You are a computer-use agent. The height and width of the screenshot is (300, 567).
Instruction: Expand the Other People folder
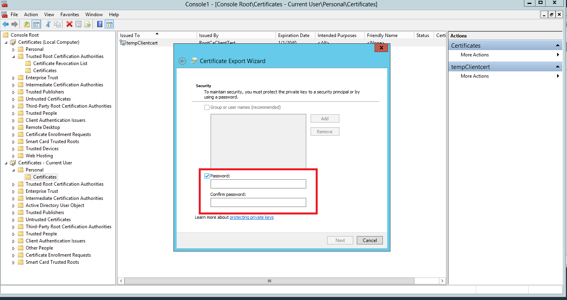click(x=13, y=248)
